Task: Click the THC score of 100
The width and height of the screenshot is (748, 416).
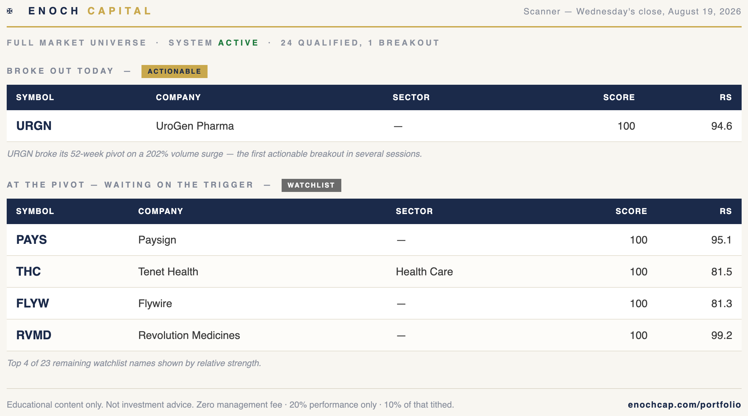Action: pyautogui.click(x=639, y=272)
